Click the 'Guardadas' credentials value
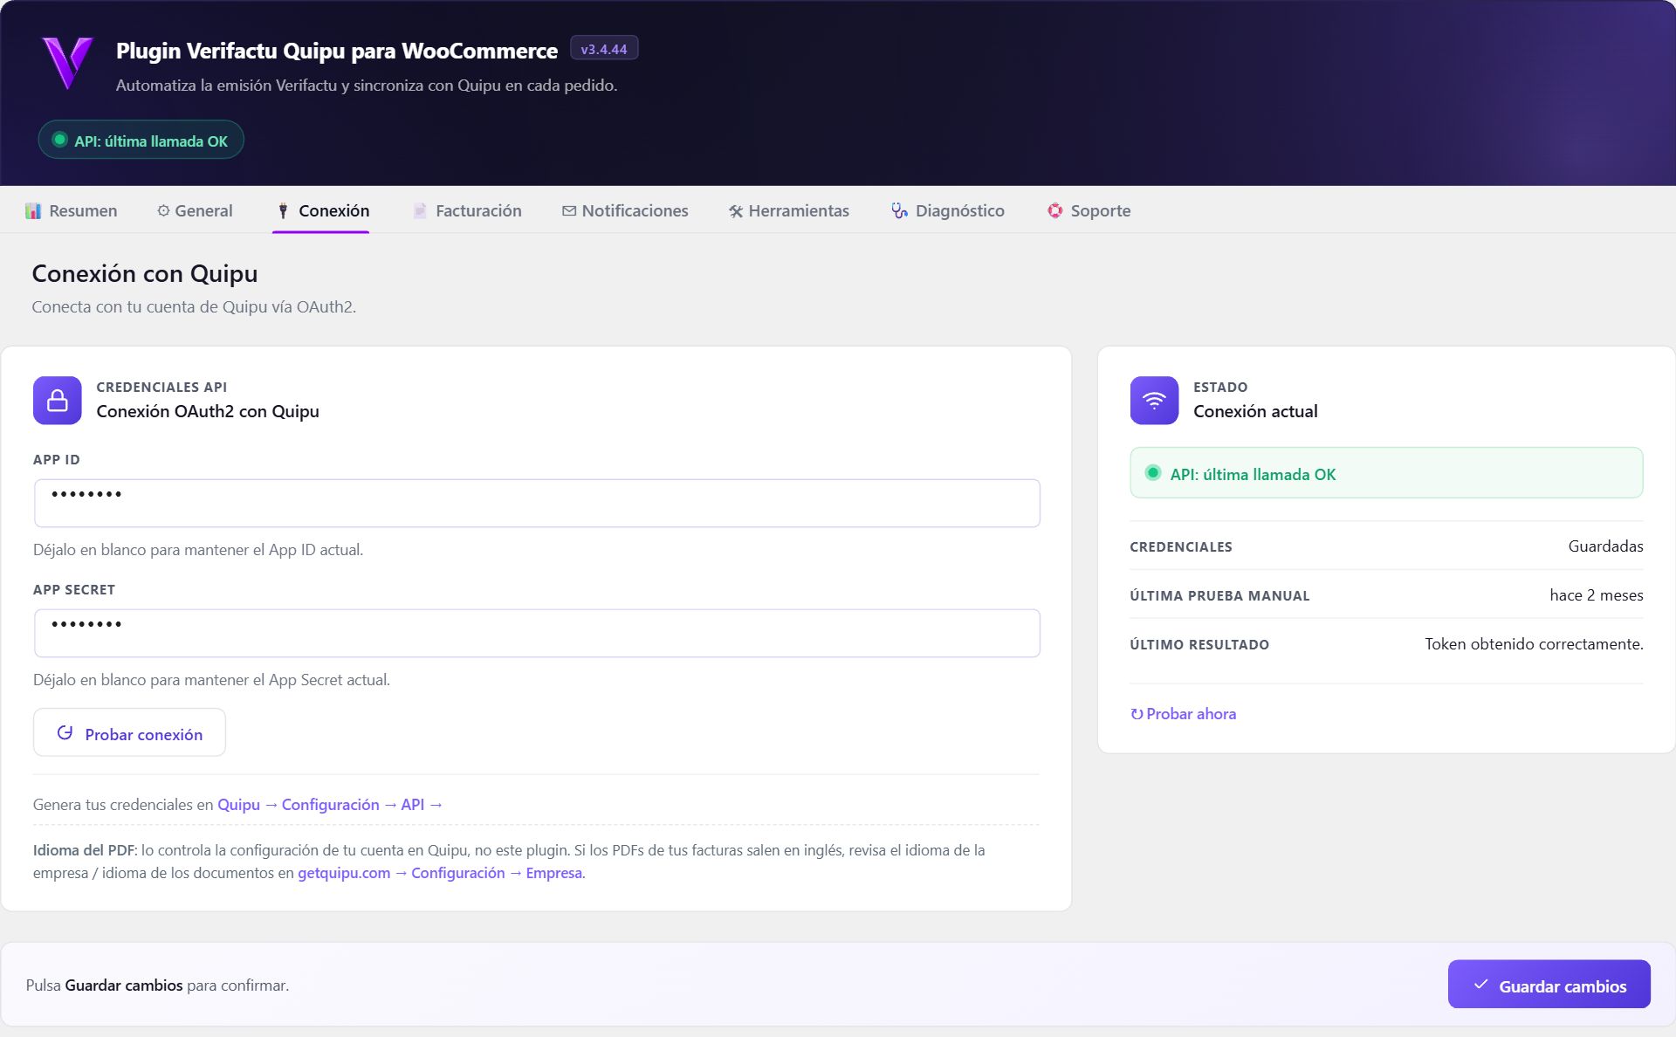Image resolution: width=1676 pixels, height=1037 pixels. click(x=1605, y=546)
